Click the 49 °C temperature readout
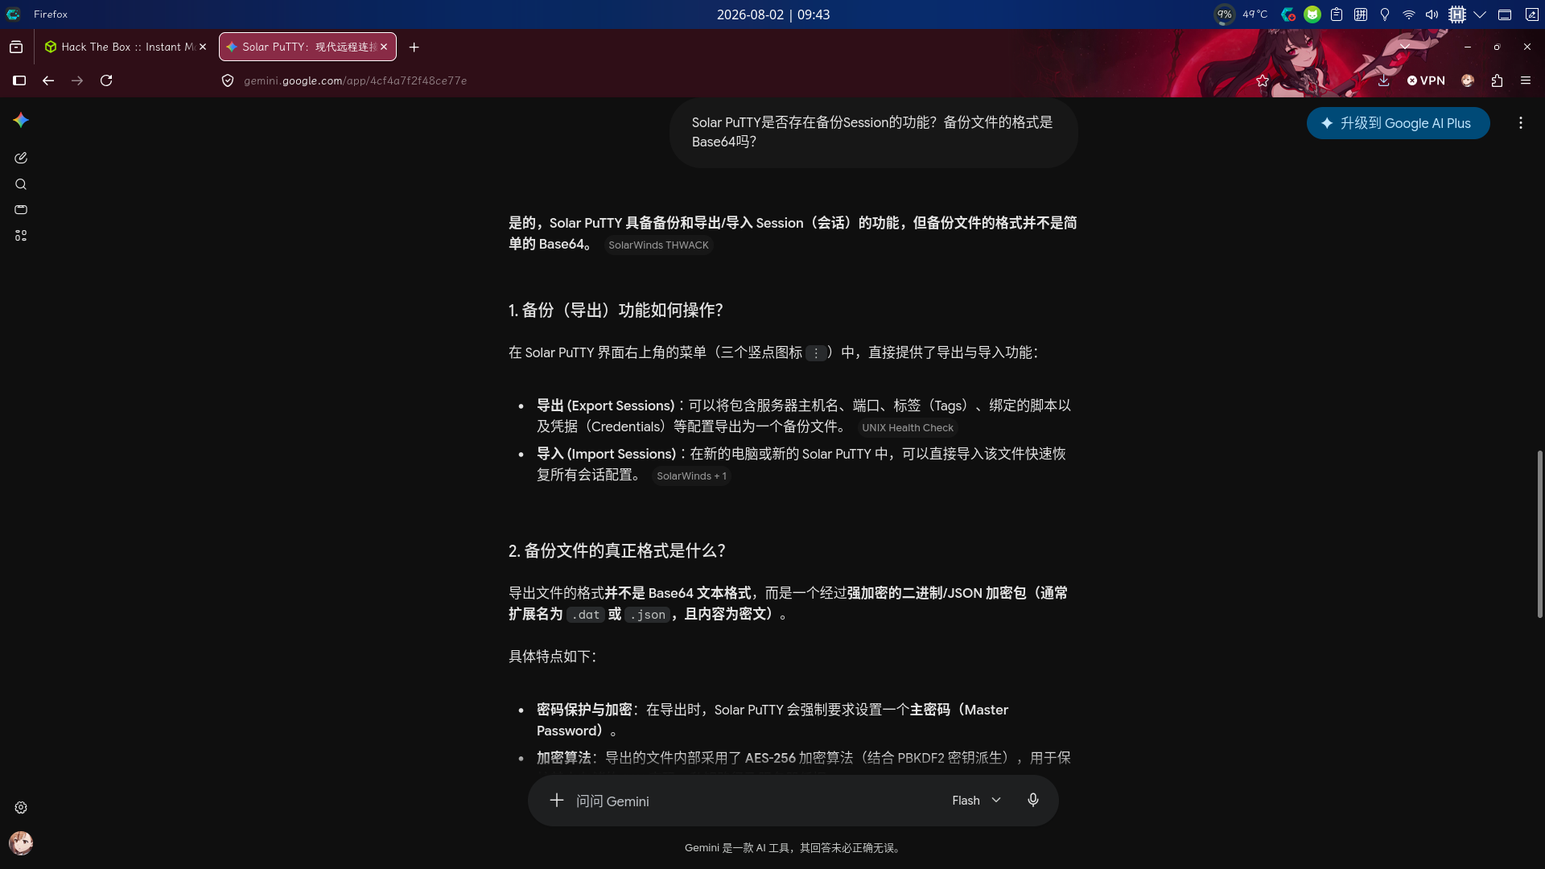 pos(1255,14)
